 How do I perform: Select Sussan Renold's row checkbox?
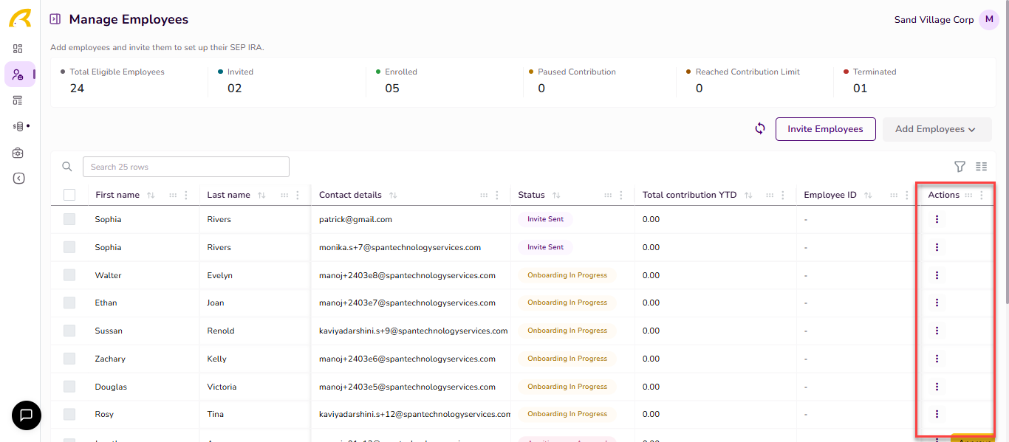69,331
